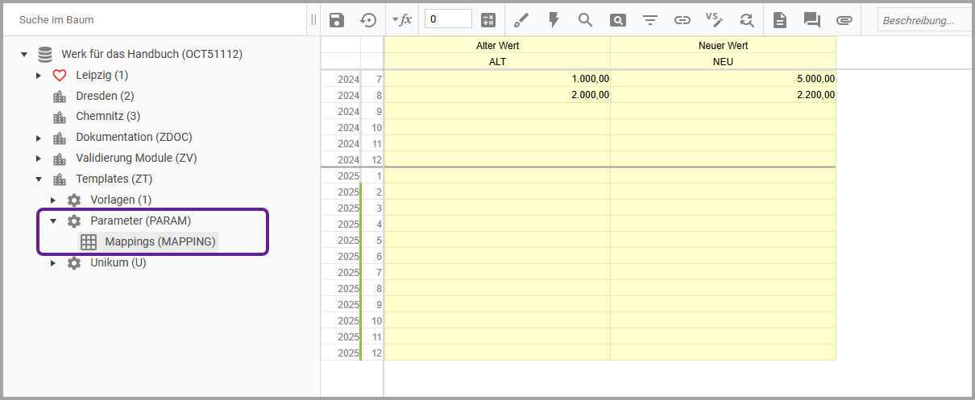Select Dresden (2) in the tree
Image resolution: width=975 pixels, height=400 pixels.
[105, 97]
